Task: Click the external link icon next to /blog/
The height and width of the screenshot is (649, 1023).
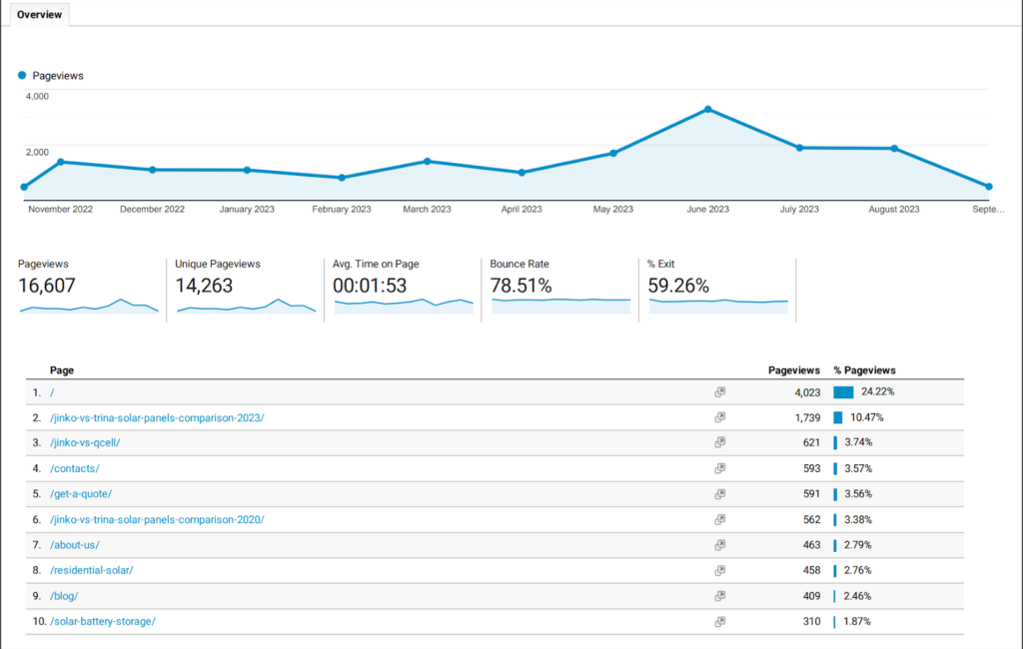Action: click(x=719, y=596)
